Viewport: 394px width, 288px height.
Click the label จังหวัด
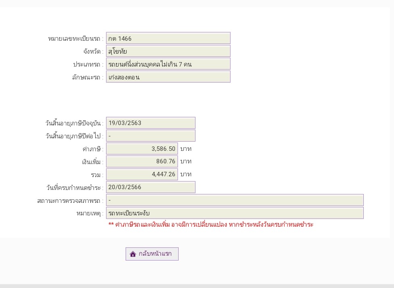click(x=93, y=52)
